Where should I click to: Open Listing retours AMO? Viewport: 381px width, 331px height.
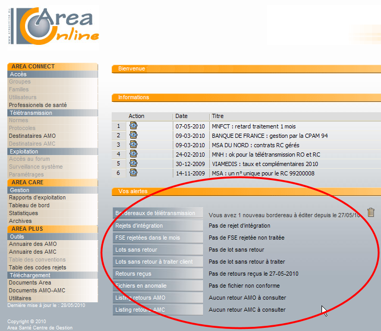click(x=158, y=298)
